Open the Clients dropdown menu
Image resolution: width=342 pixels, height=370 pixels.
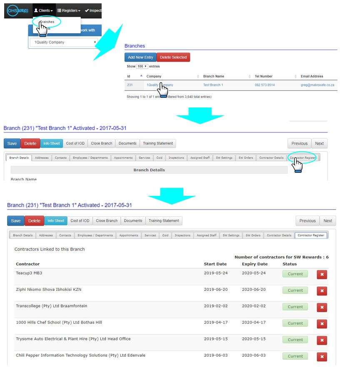click(44, 10)
